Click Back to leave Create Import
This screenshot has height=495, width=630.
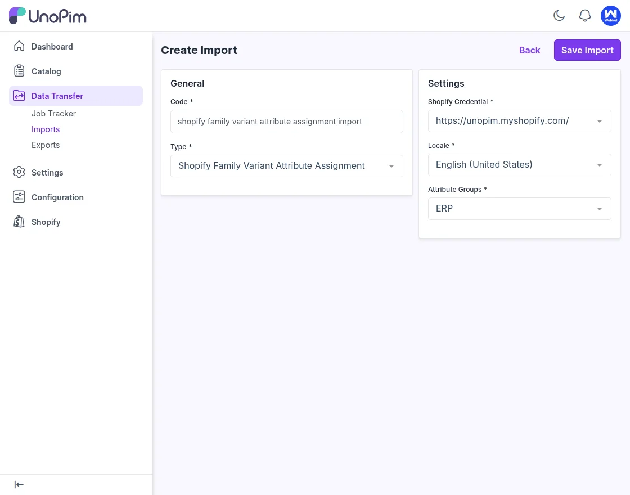pos(529,50)
